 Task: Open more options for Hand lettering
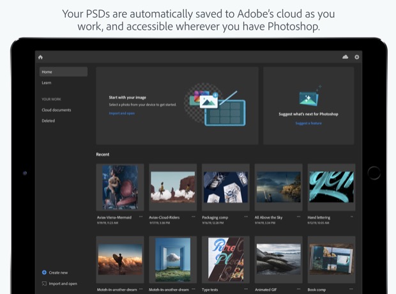[351, 217]
